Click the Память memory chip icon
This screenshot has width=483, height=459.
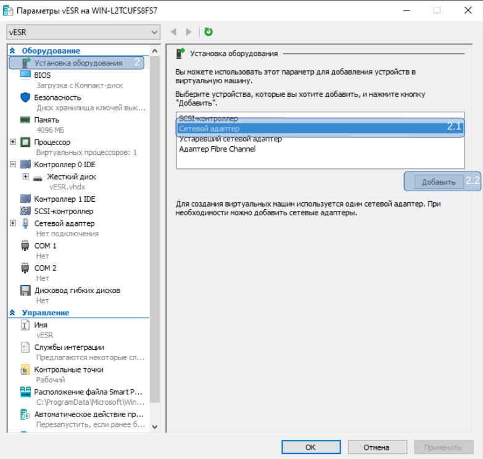[x=25, y=120]
